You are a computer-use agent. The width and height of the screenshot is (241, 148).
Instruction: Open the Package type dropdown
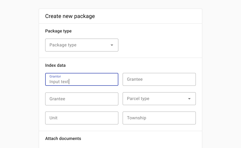pyautogui.click(x=81, y=45)
